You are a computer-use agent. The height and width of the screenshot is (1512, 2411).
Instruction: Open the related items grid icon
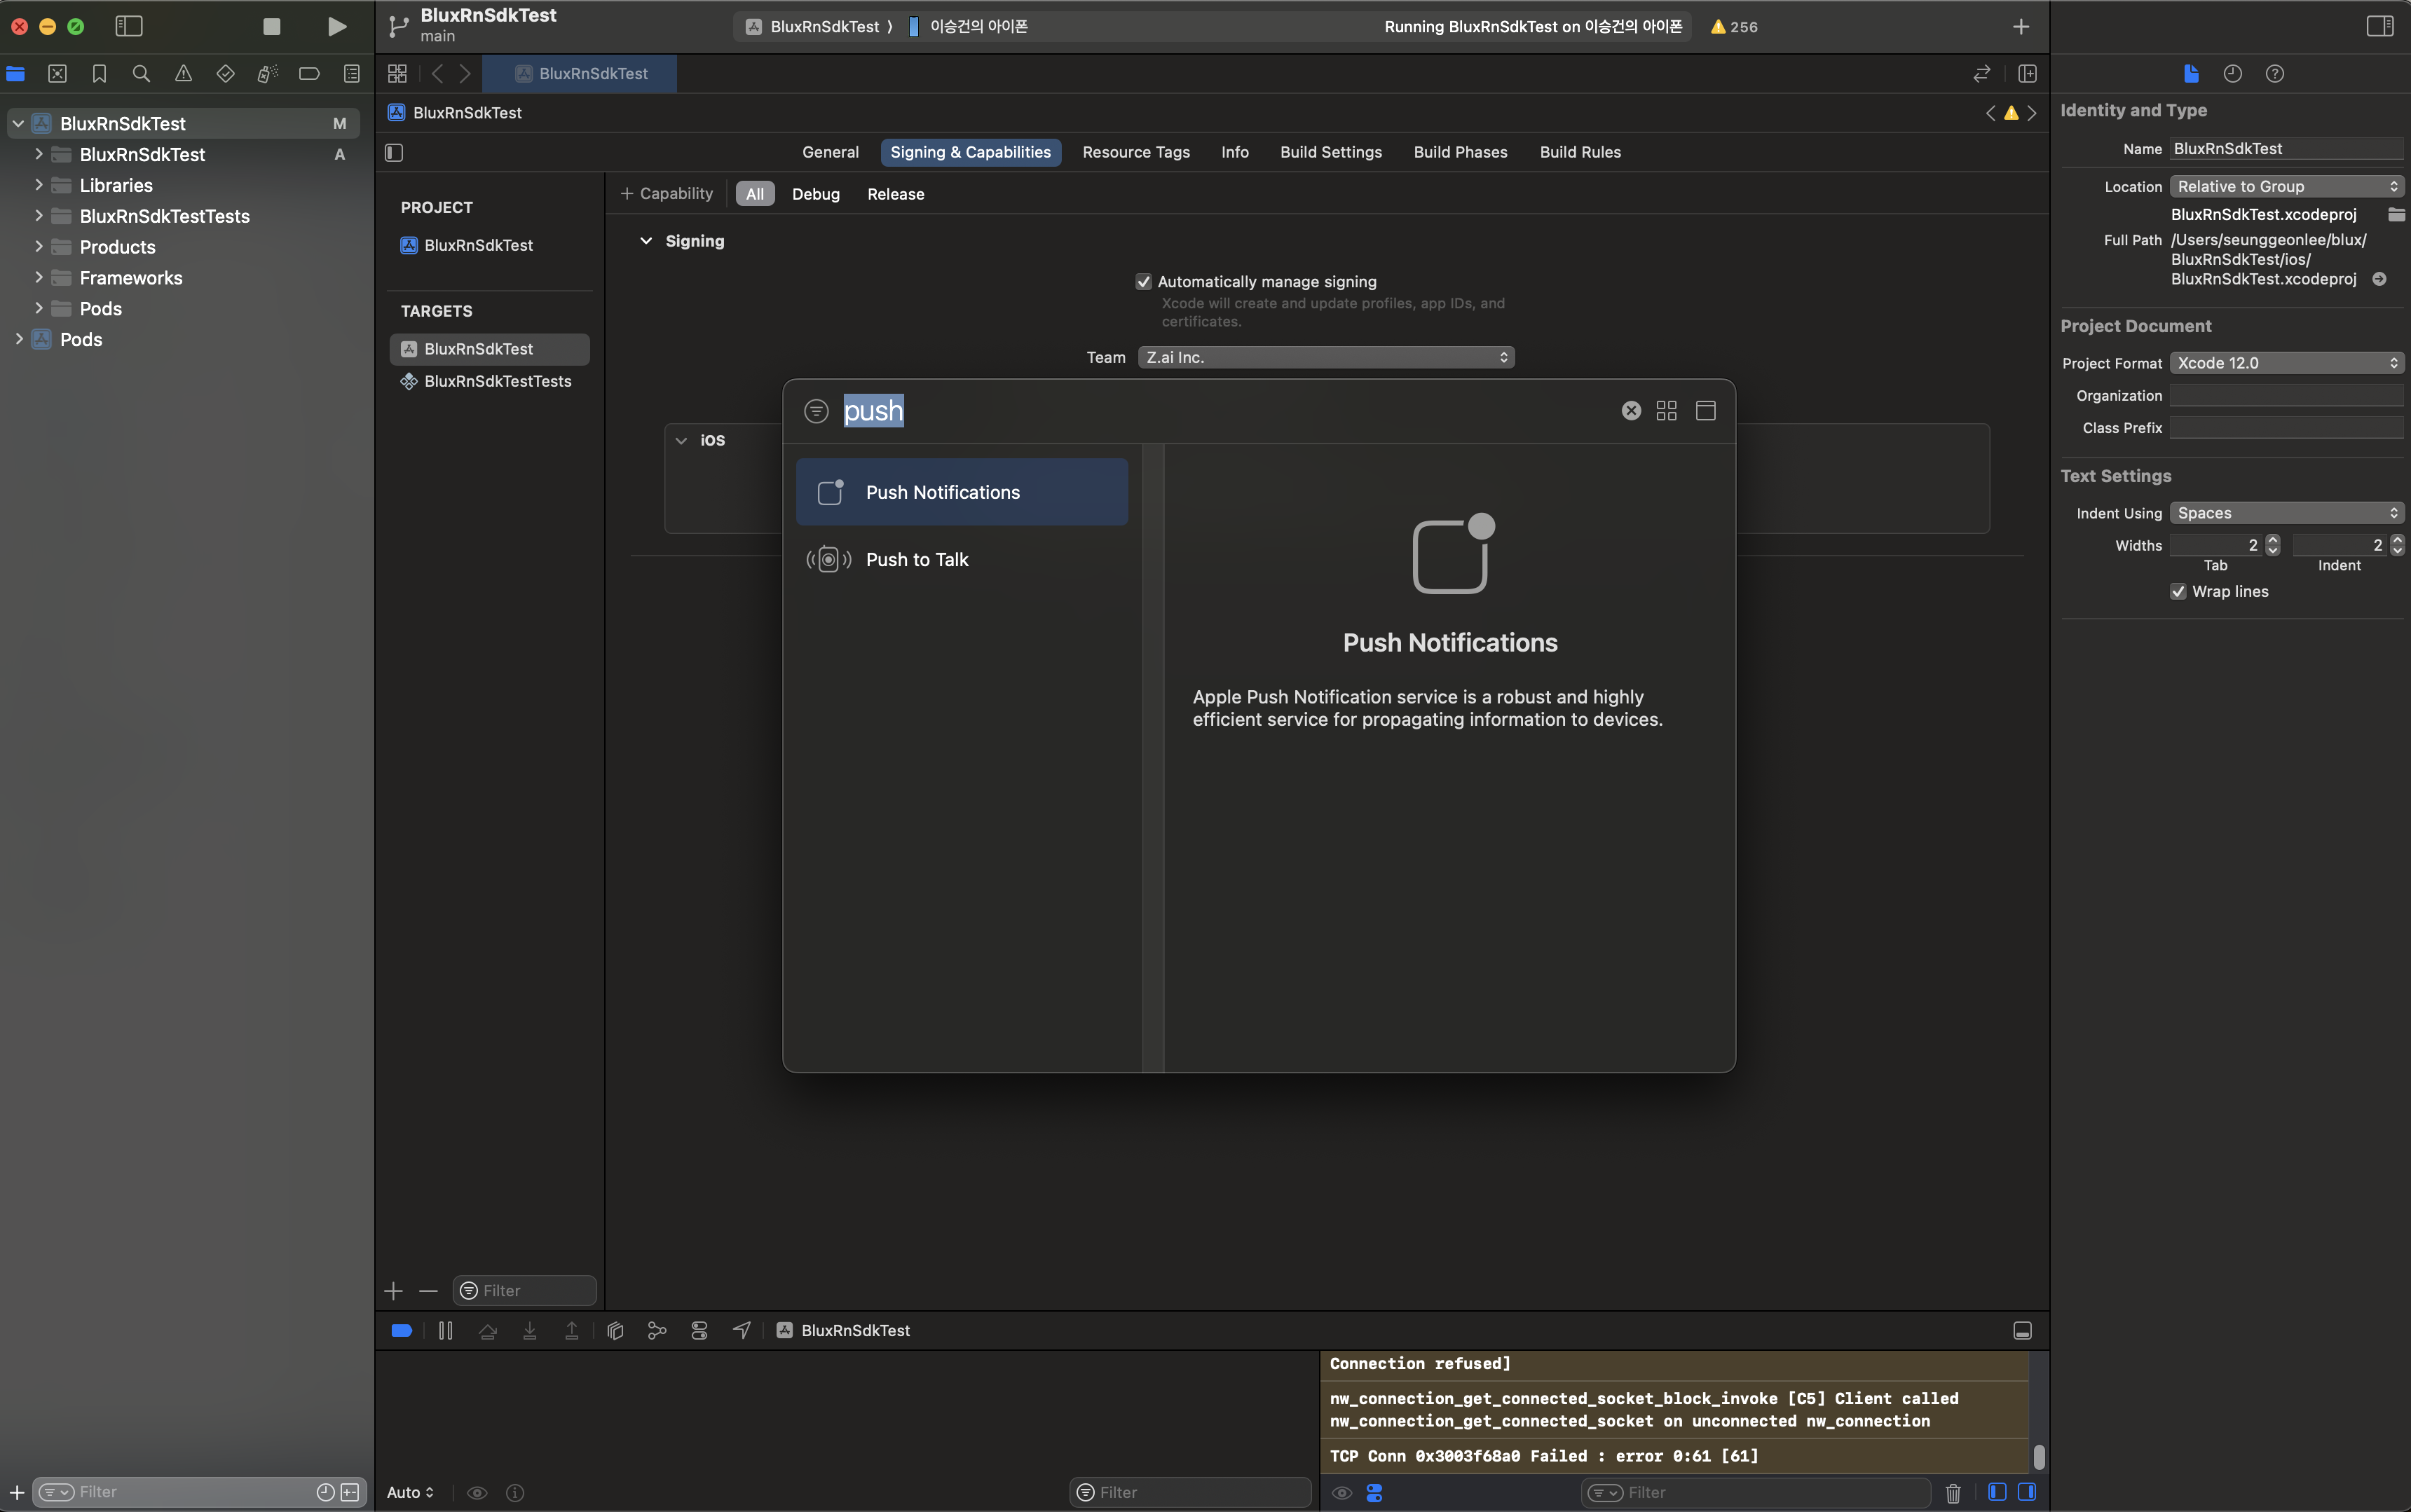397,74
